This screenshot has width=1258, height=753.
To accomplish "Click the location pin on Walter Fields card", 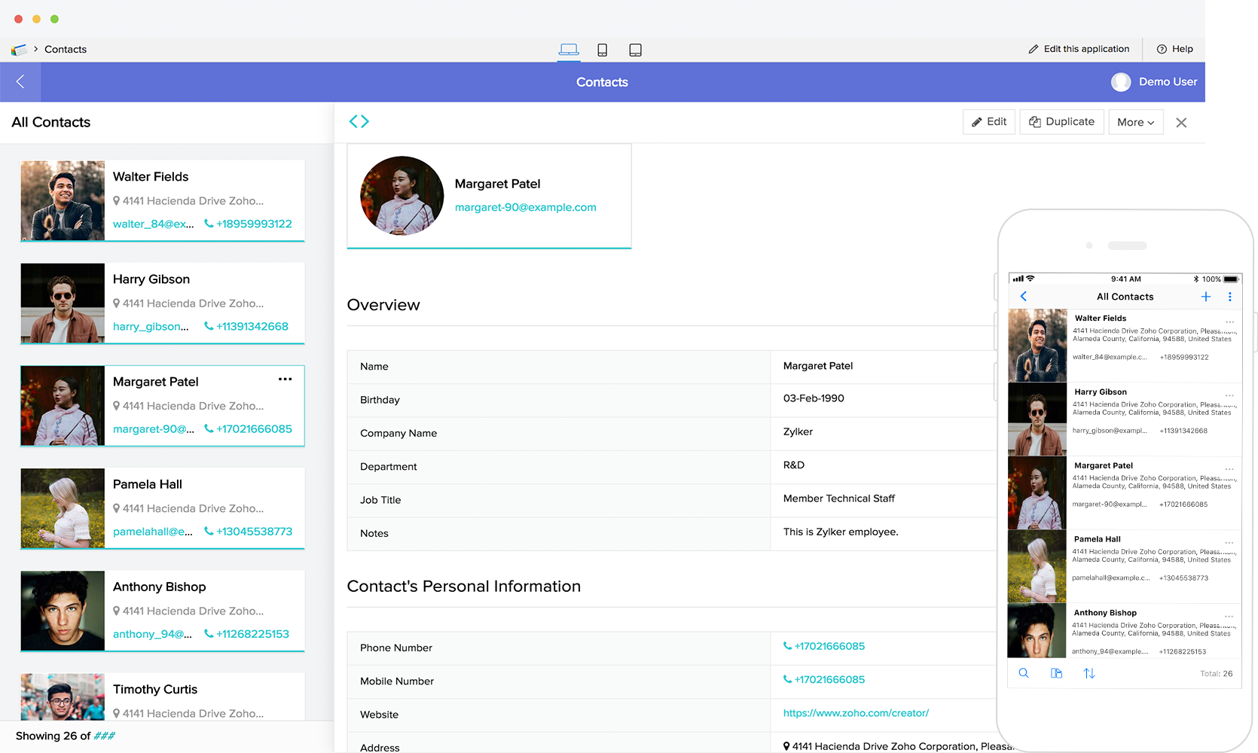I will pyautogui.click(x=117, y=201).
